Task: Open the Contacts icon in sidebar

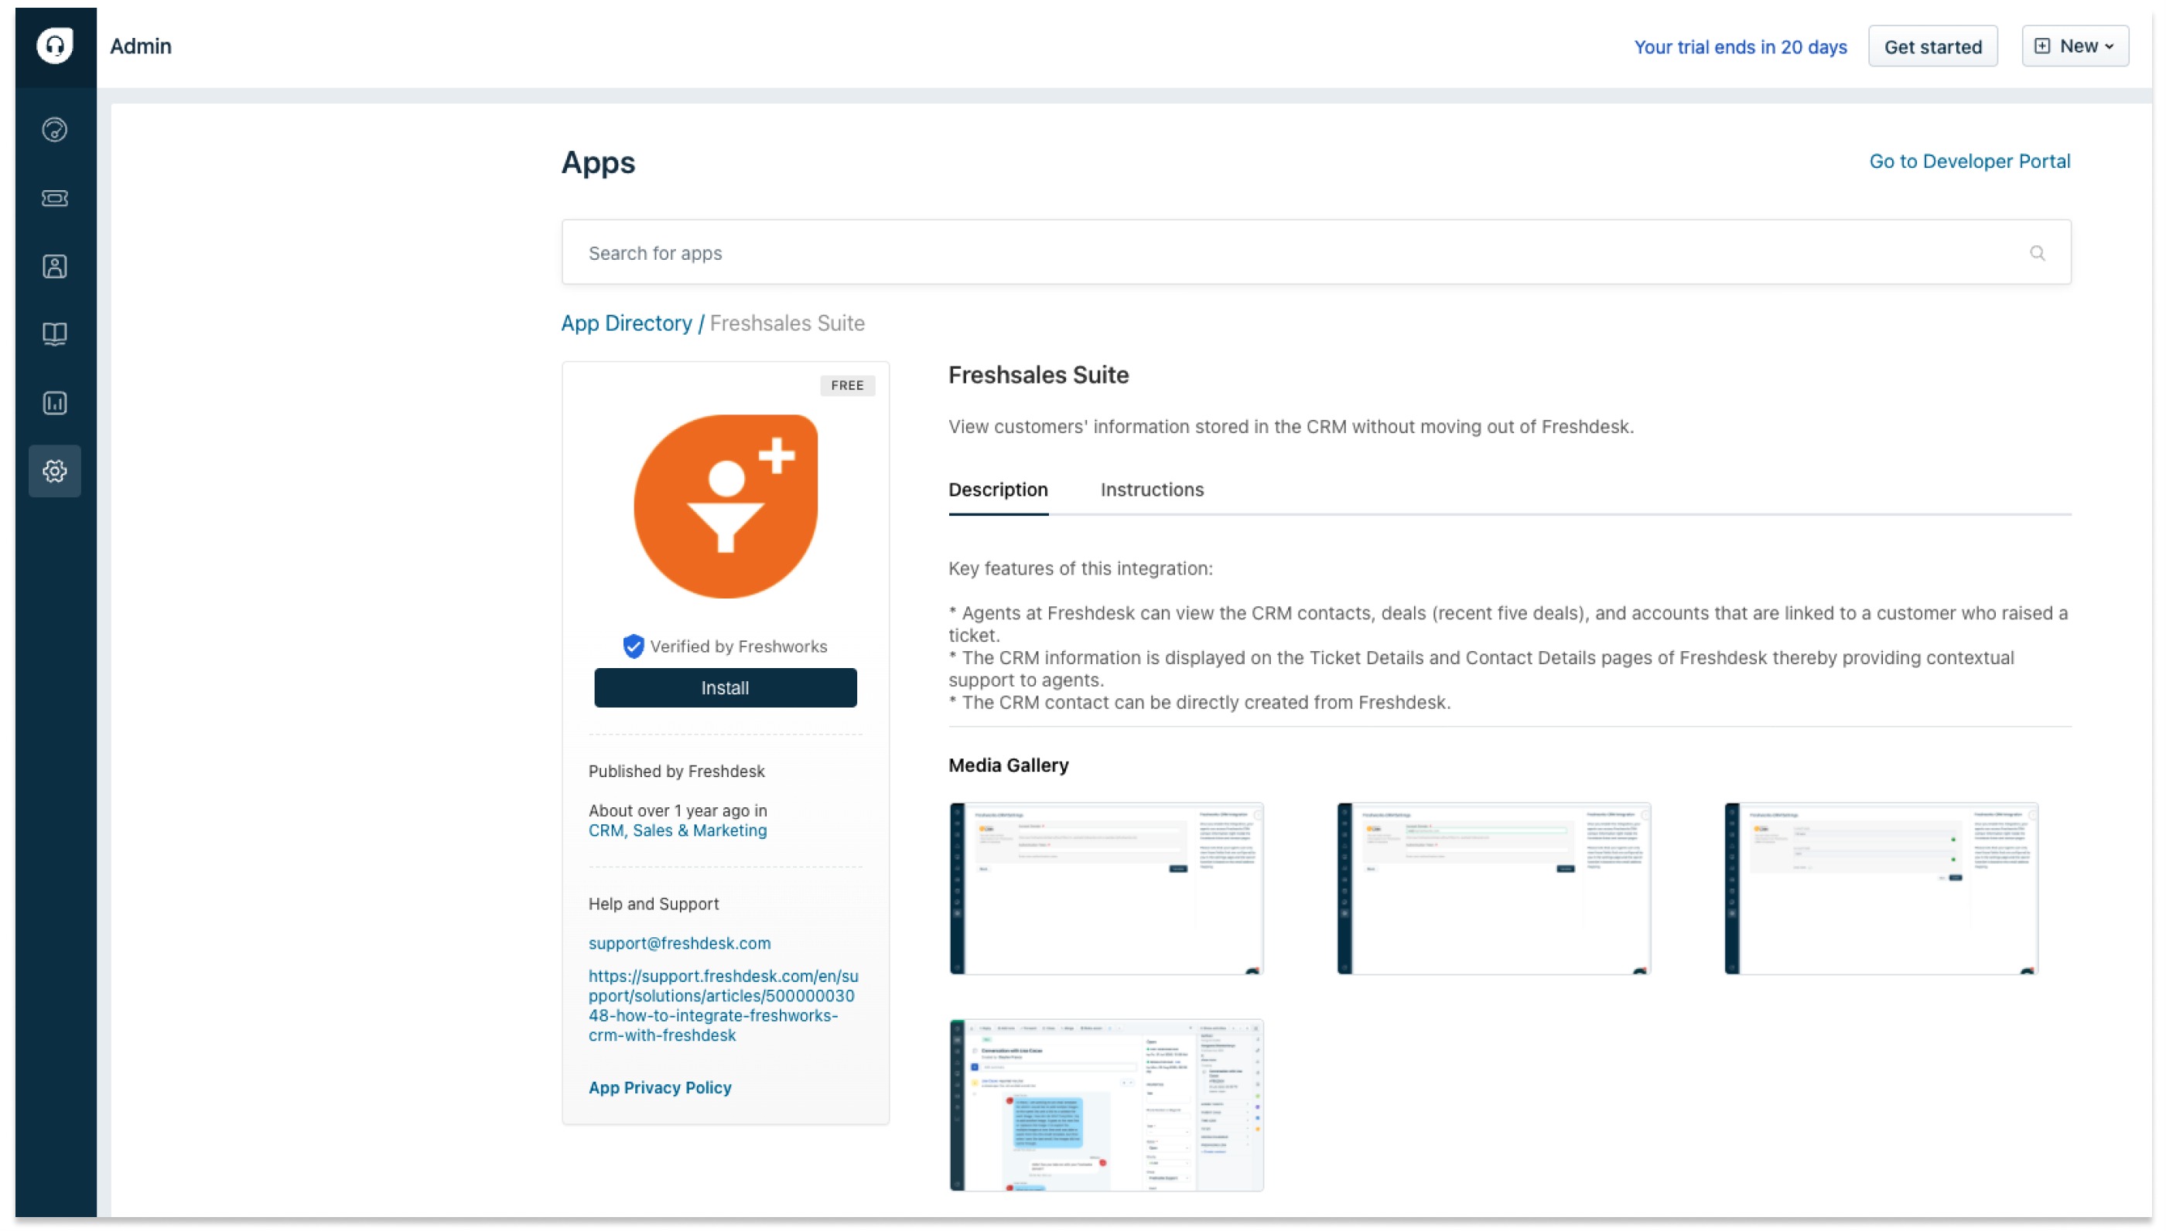Action: [55, 266]
